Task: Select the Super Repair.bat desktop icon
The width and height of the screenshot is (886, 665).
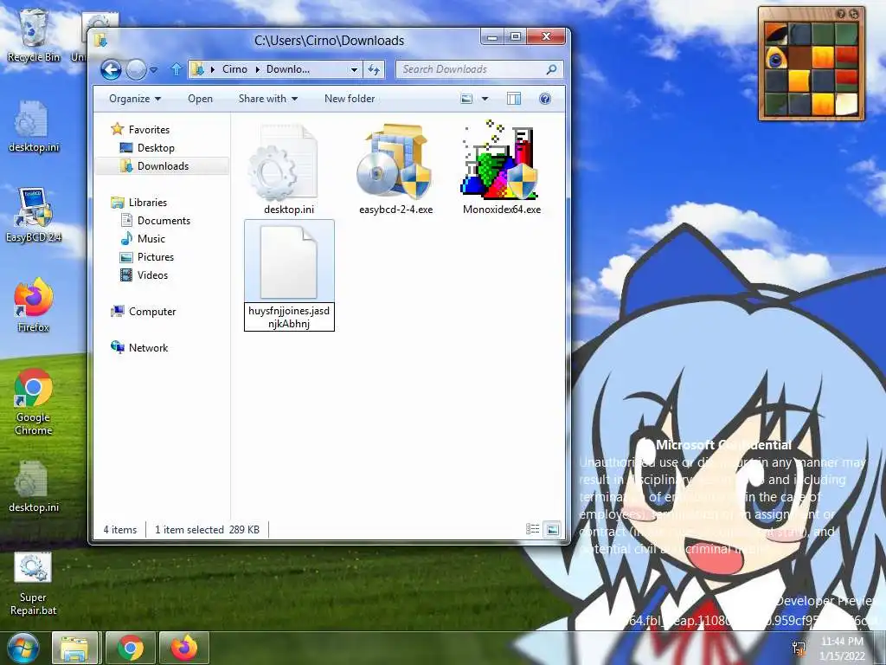Action: (33, 584)
